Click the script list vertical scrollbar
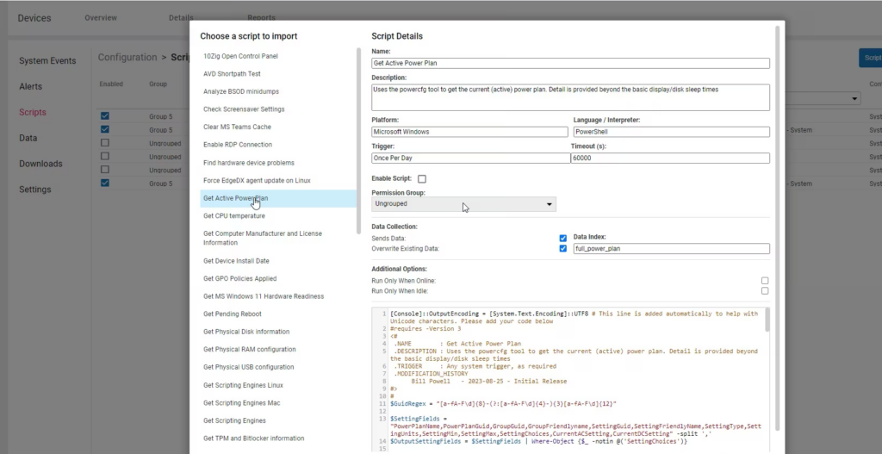 pyautogui.click(x=359, y=138)
